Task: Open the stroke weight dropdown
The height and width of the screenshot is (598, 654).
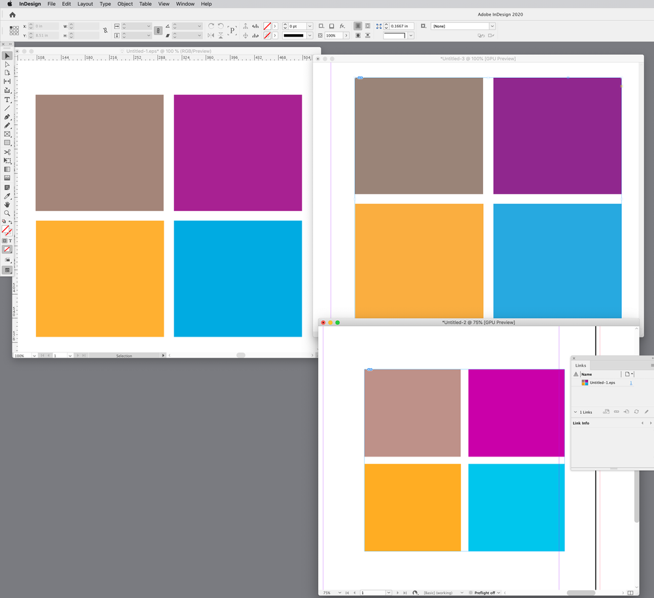Action: pyautogui.click(x=310, y=26)
